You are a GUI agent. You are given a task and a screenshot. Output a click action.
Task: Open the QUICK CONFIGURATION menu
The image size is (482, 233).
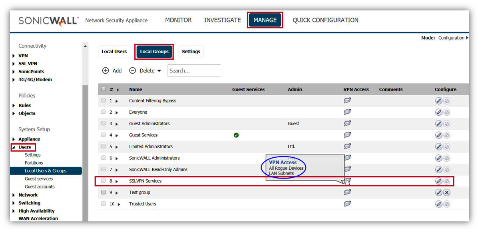[325, 20]
